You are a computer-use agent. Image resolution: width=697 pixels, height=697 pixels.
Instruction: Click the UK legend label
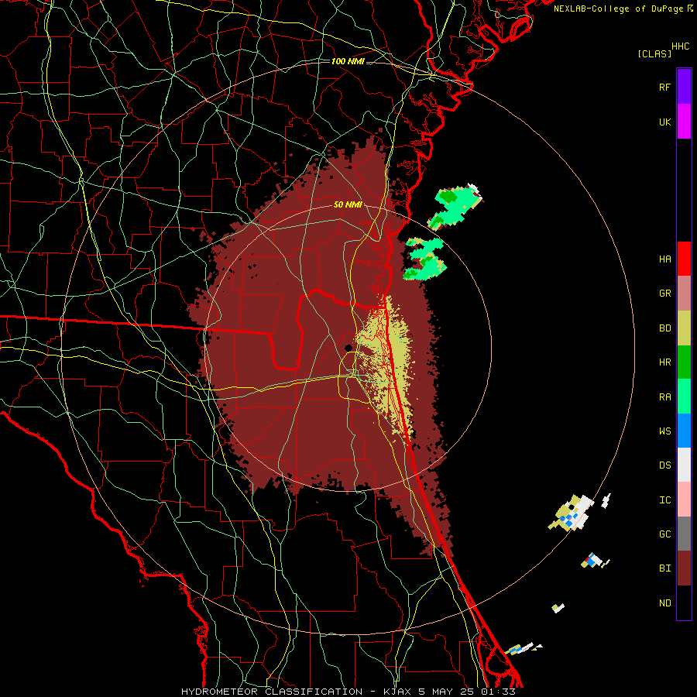click(665, 122)
